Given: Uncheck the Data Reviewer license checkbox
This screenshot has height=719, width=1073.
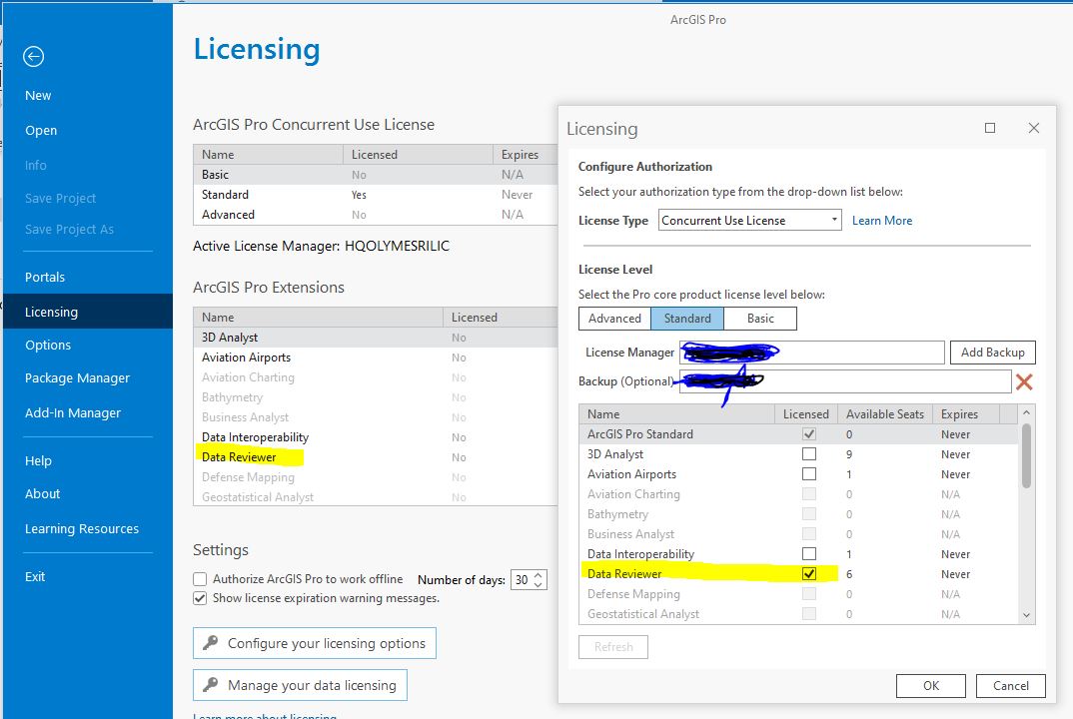Looking at the screenshot, I should tap(807, 574).
